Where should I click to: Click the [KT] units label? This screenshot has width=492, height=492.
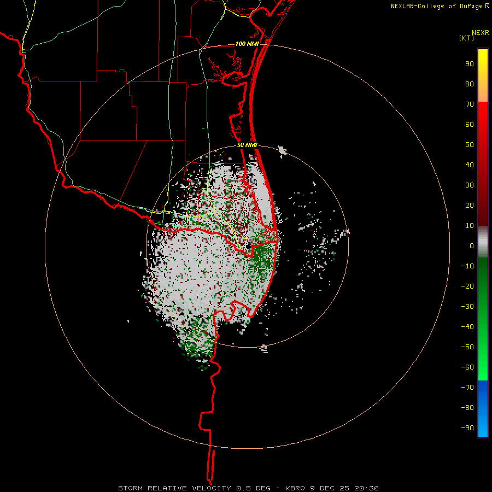[x=467, y=38]
